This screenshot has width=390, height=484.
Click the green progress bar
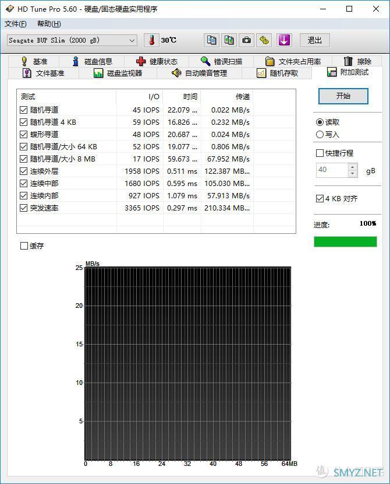point(345,241)
